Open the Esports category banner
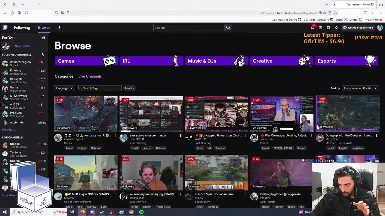The height and width of the screenshot is (216, 385). [x=346, y=61]
